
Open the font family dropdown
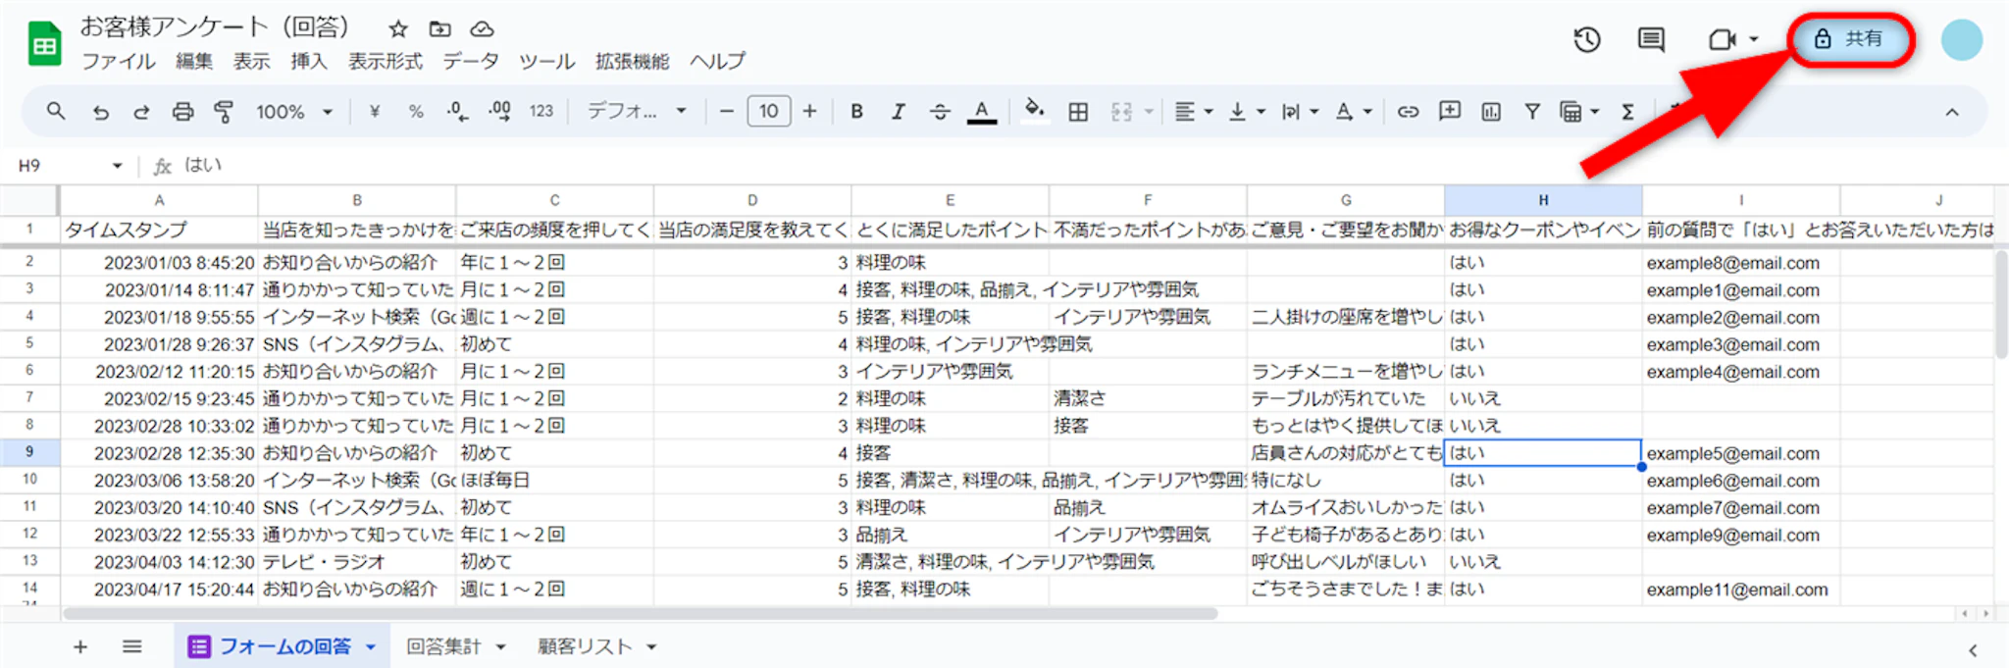[x=636, y=112]
